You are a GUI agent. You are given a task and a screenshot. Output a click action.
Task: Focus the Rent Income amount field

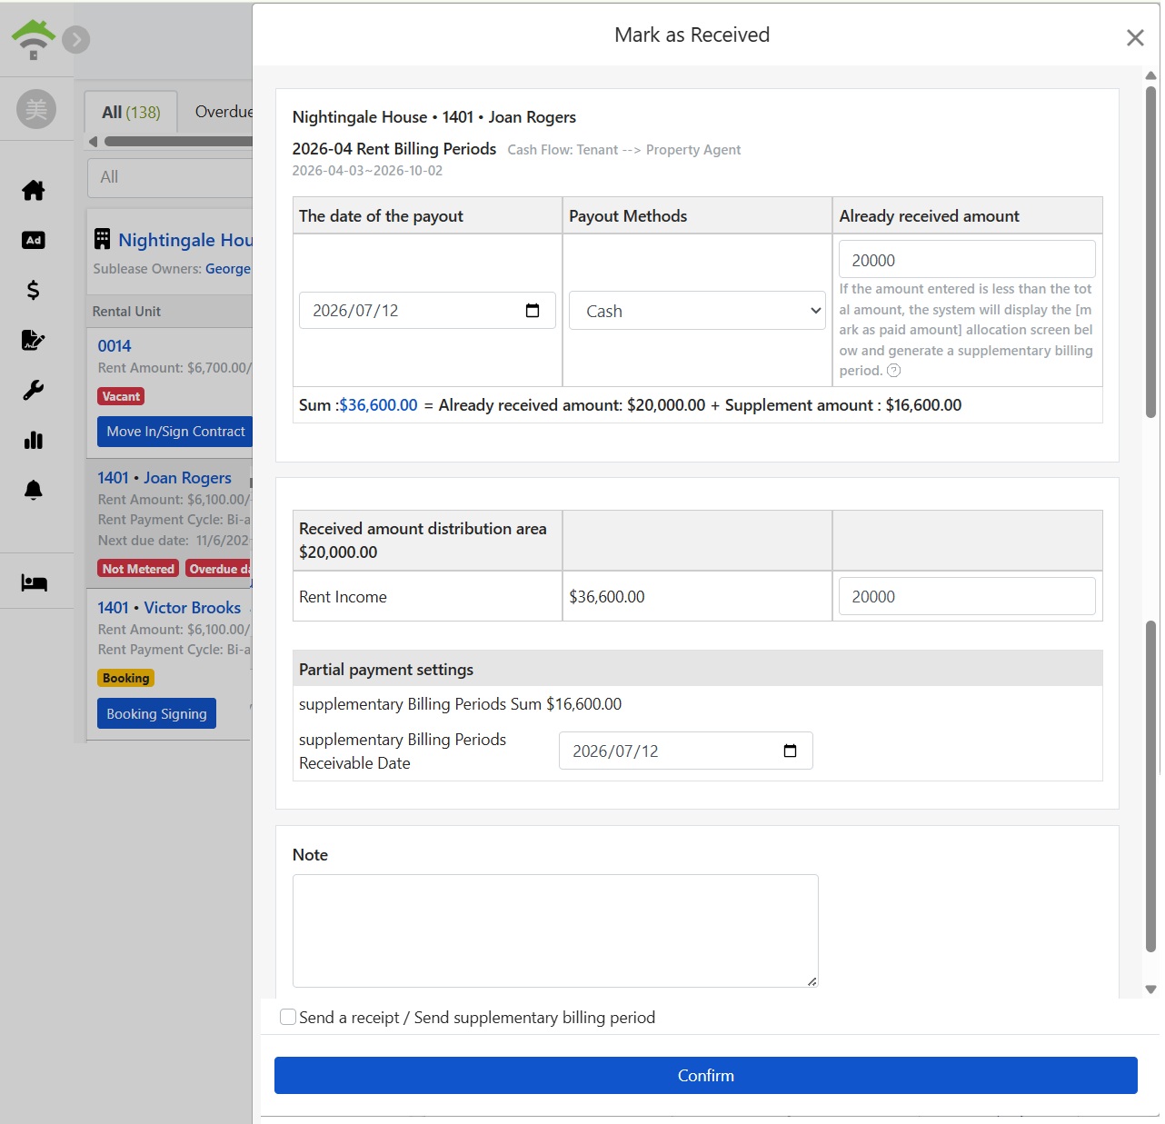point(967,596)
